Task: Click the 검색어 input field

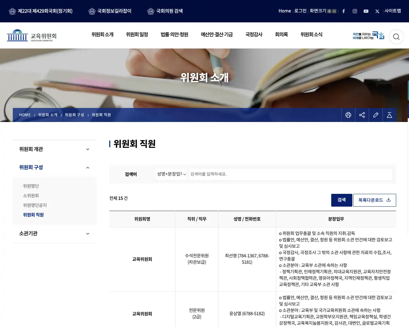Action: [x=291, y=174]
